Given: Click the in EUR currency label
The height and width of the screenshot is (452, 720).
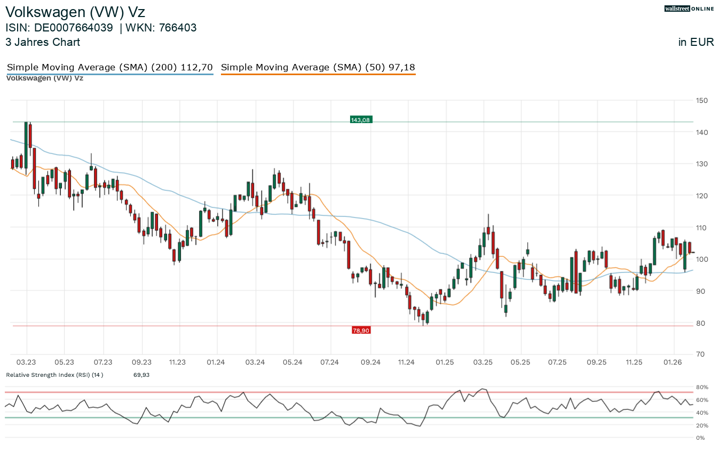Looking at the screenshot, I should (696, 42).
